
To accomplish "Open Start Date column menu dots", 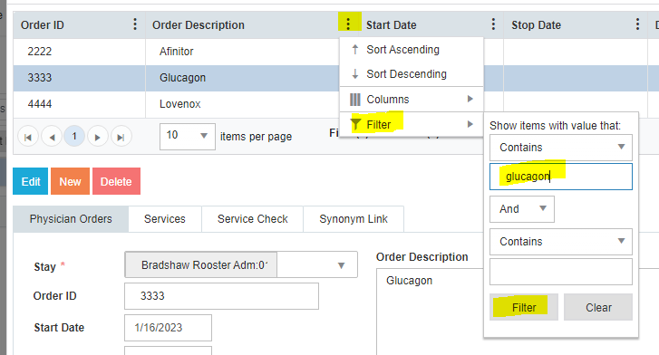I will pyautogui.click(x=493, y=24).
